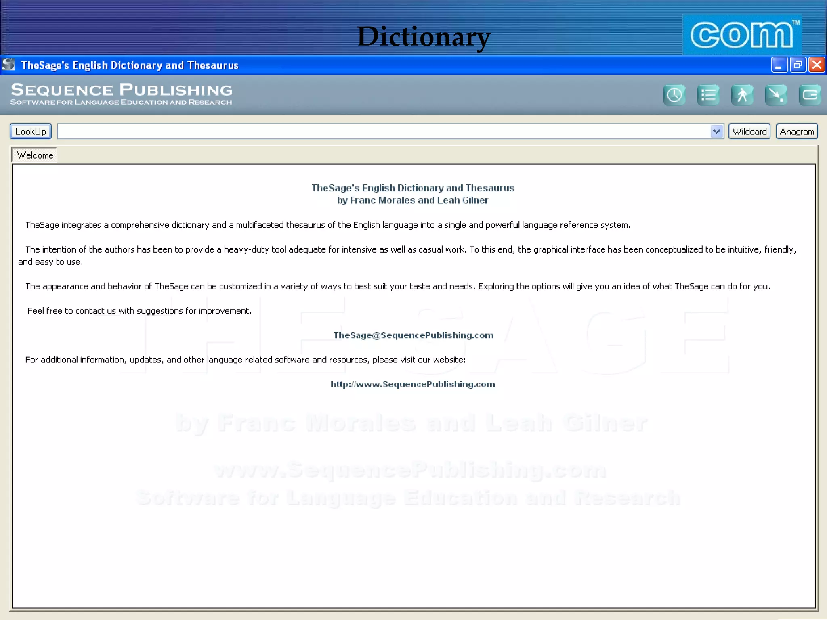
Task: Close TheSage dictionary window
Action: [x=817, y=65]
